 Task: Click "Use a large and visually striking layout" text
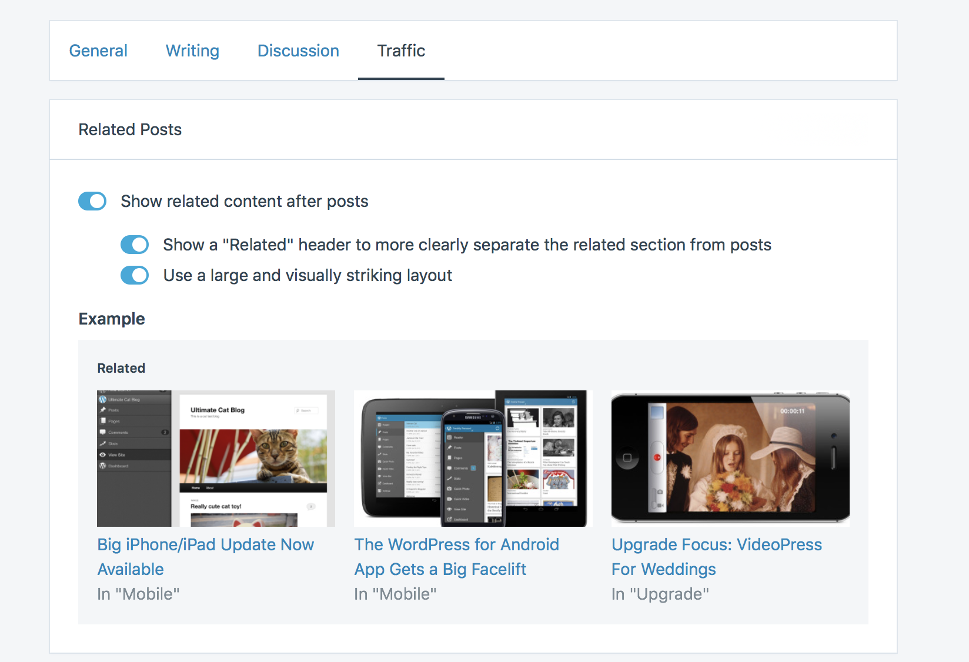(308, 276)
